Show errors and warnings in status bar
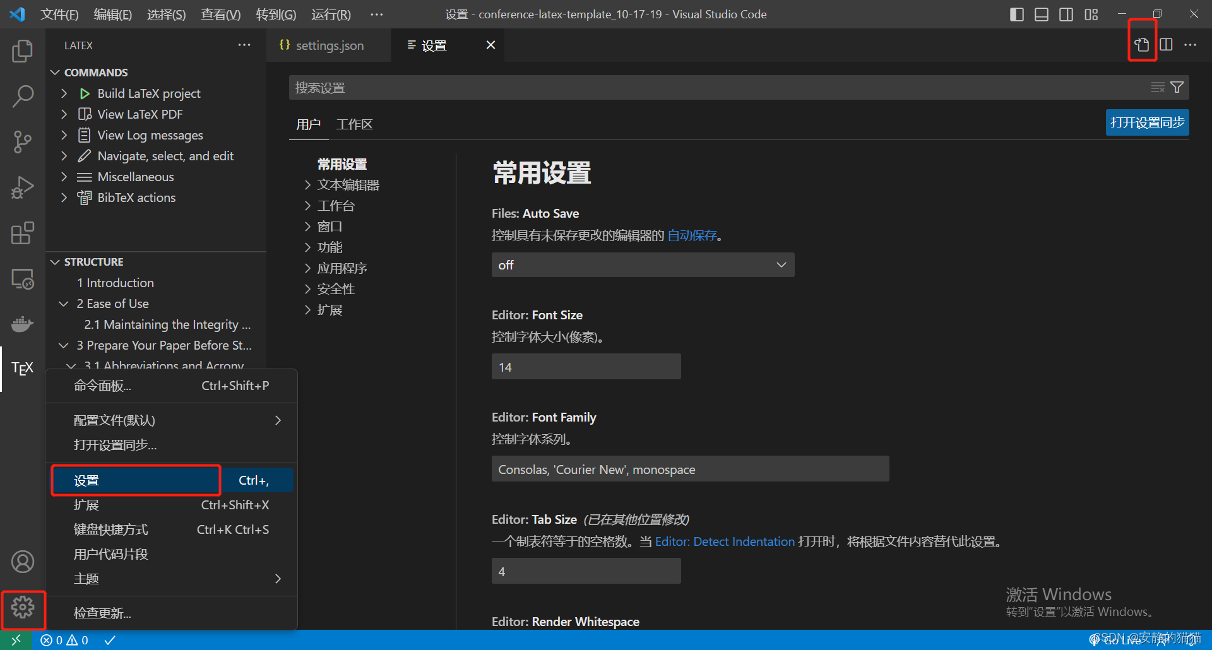Viewport: 1212px width, 650px height. coord(64,640)
